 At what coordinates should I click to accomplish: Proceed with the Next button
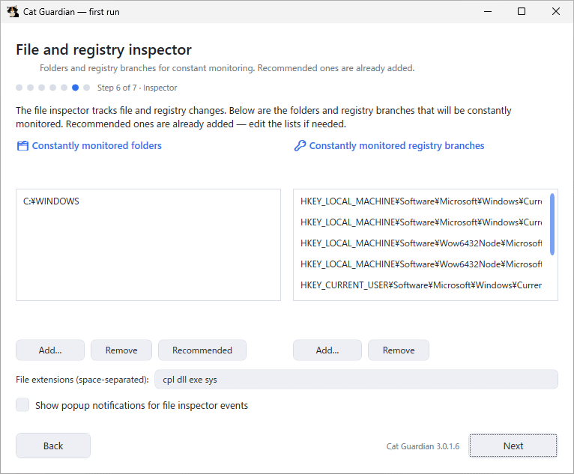pyautogui.click(x=513, y=446)
